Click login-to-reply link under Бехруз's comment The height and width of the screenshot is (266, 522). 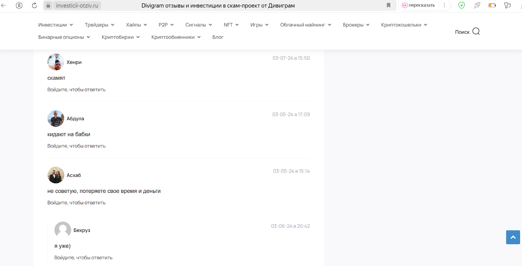pyautogui.click(x=83, y=258)
